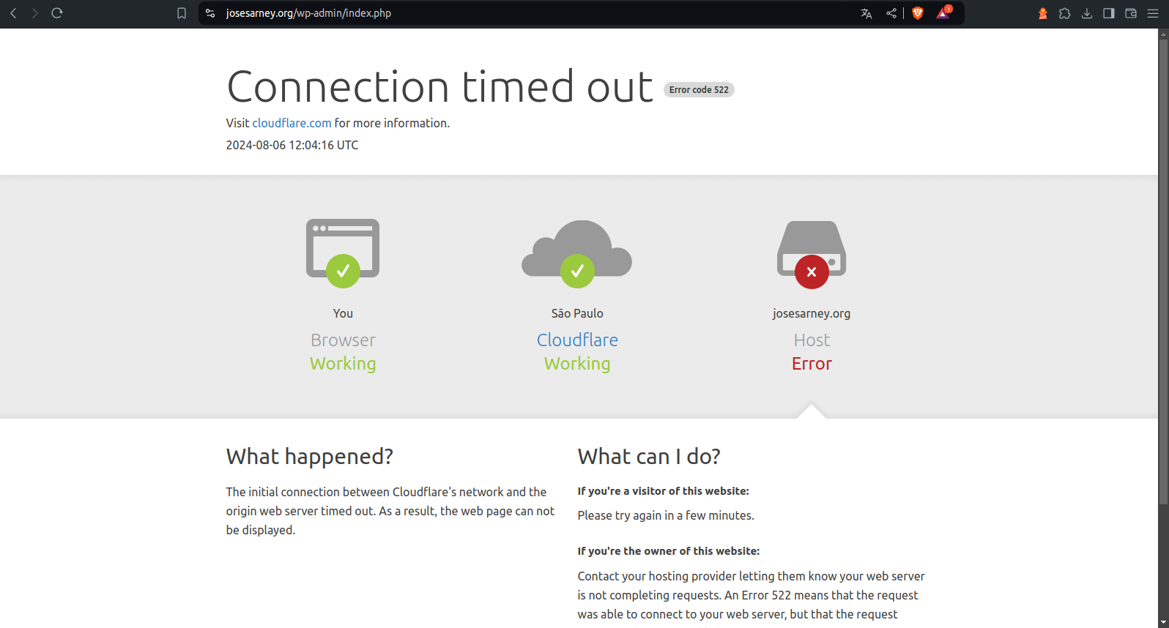Click the josesarney.org URL address field

pos(513,13)
